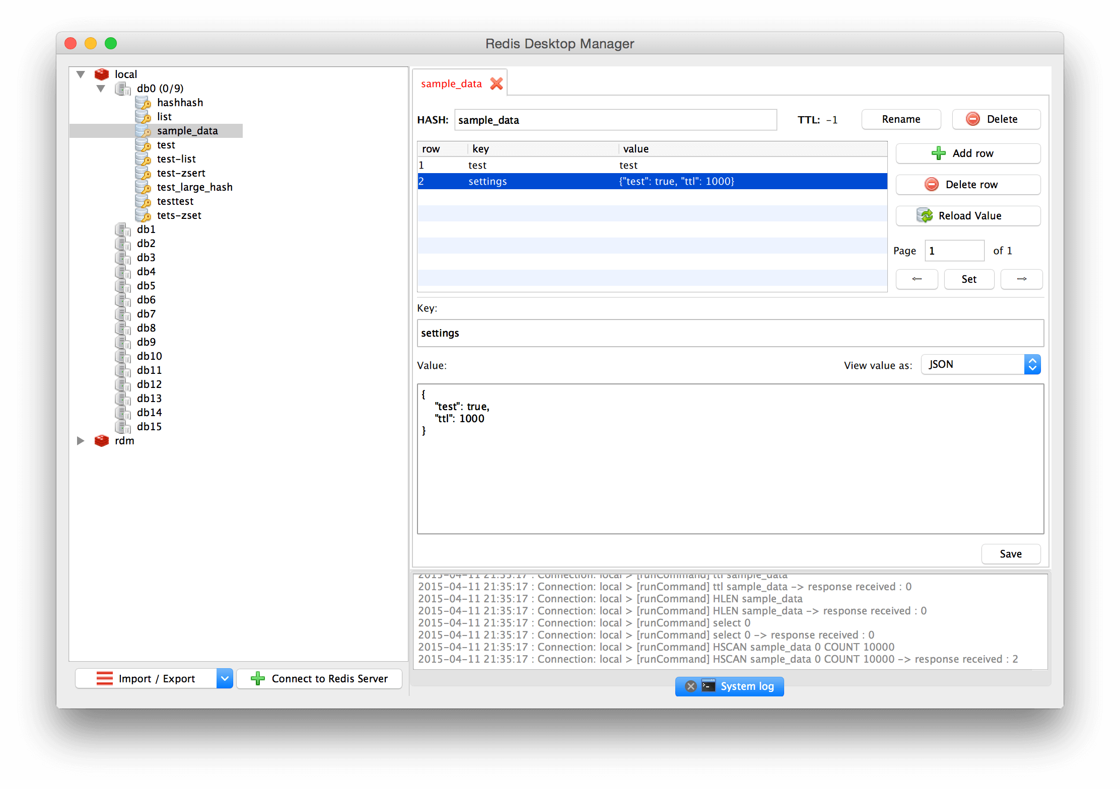Close the sample_data tab
Screen dimensions: 1120x789
coord(497,84)
